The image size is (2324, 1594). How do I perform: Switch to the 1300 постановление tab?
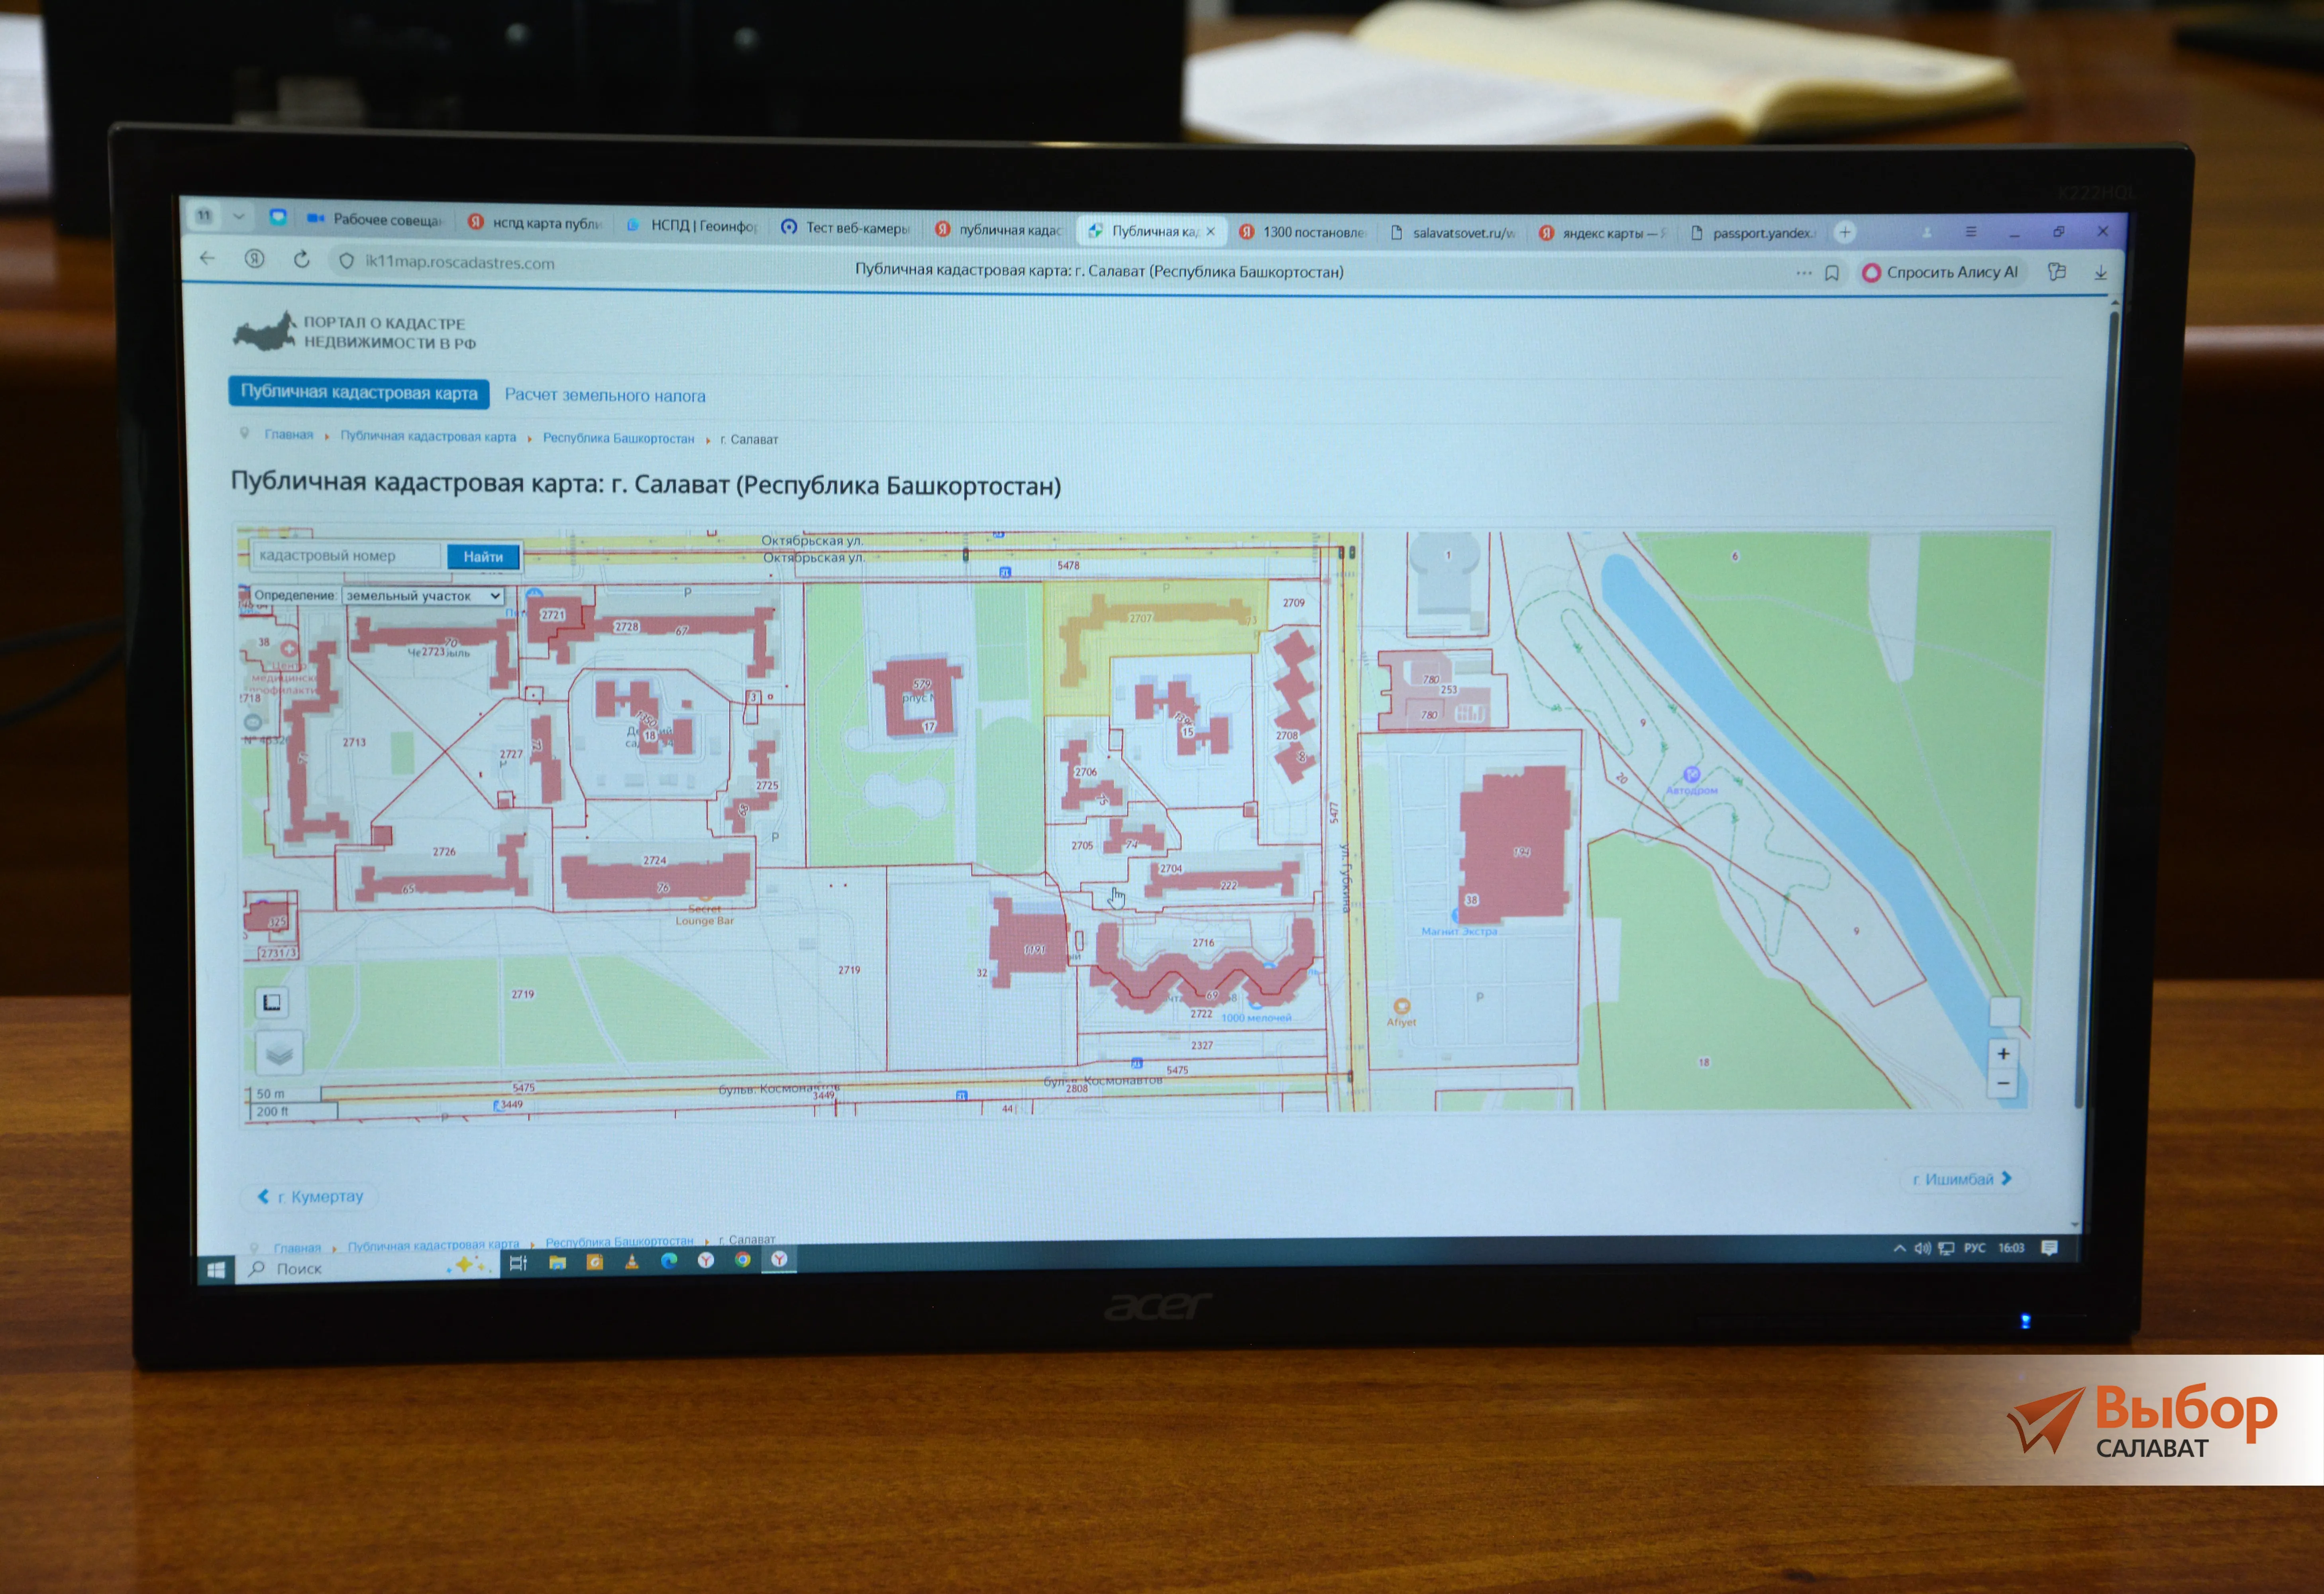[1302, 232]
